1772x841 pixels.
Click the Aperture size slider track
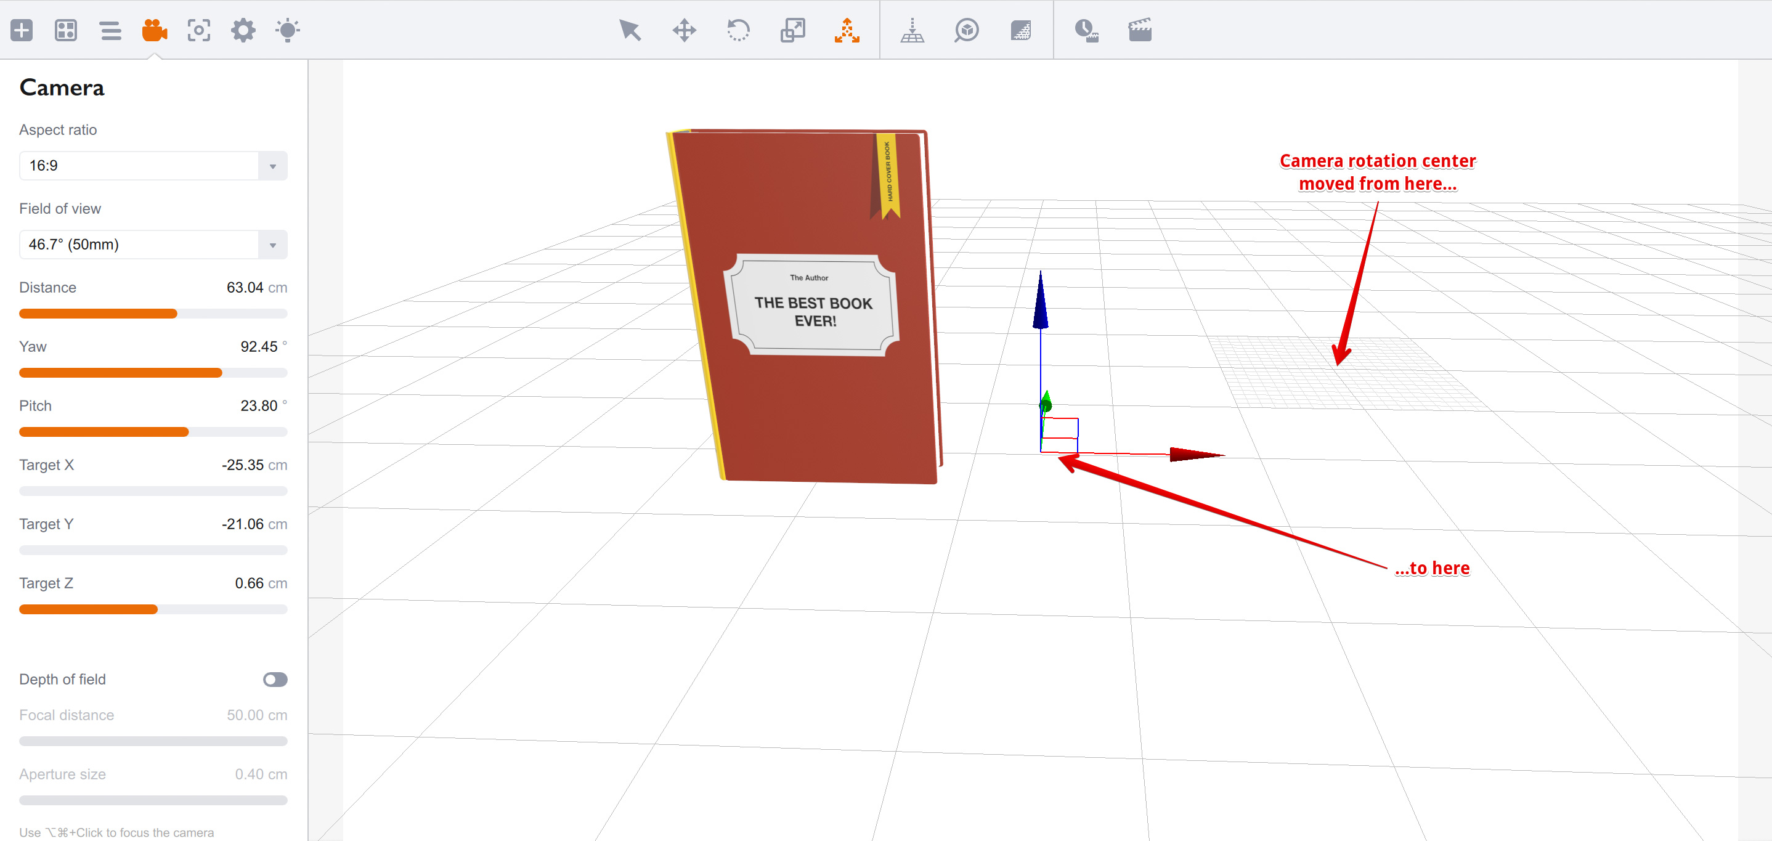point(153,800)
